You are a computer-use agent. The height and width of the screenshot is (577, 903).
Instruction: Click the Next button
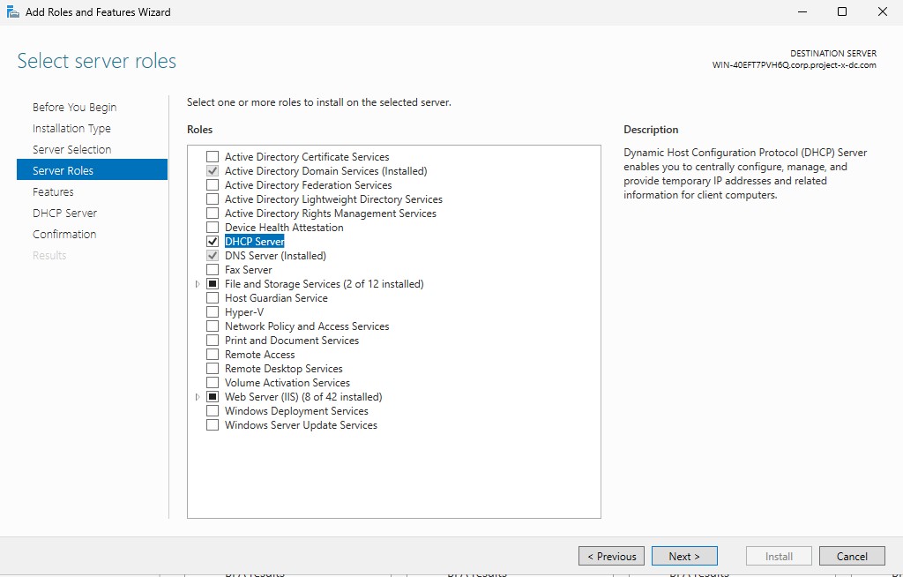point(683,557)
